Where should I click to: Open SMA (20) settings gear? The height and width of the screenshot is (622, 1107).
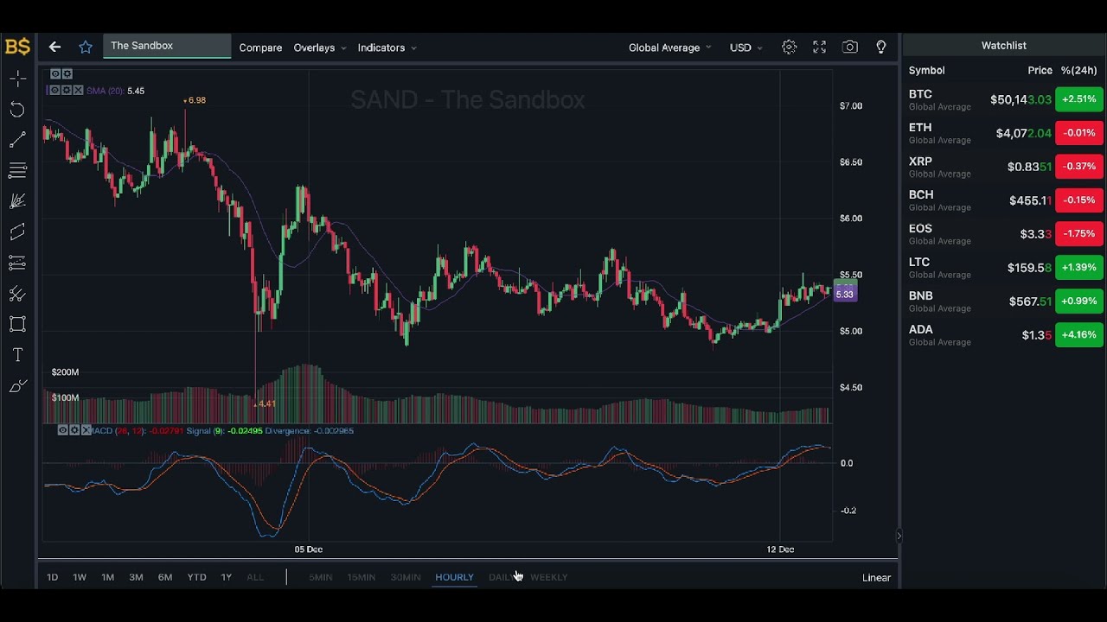tap(67, 90)
